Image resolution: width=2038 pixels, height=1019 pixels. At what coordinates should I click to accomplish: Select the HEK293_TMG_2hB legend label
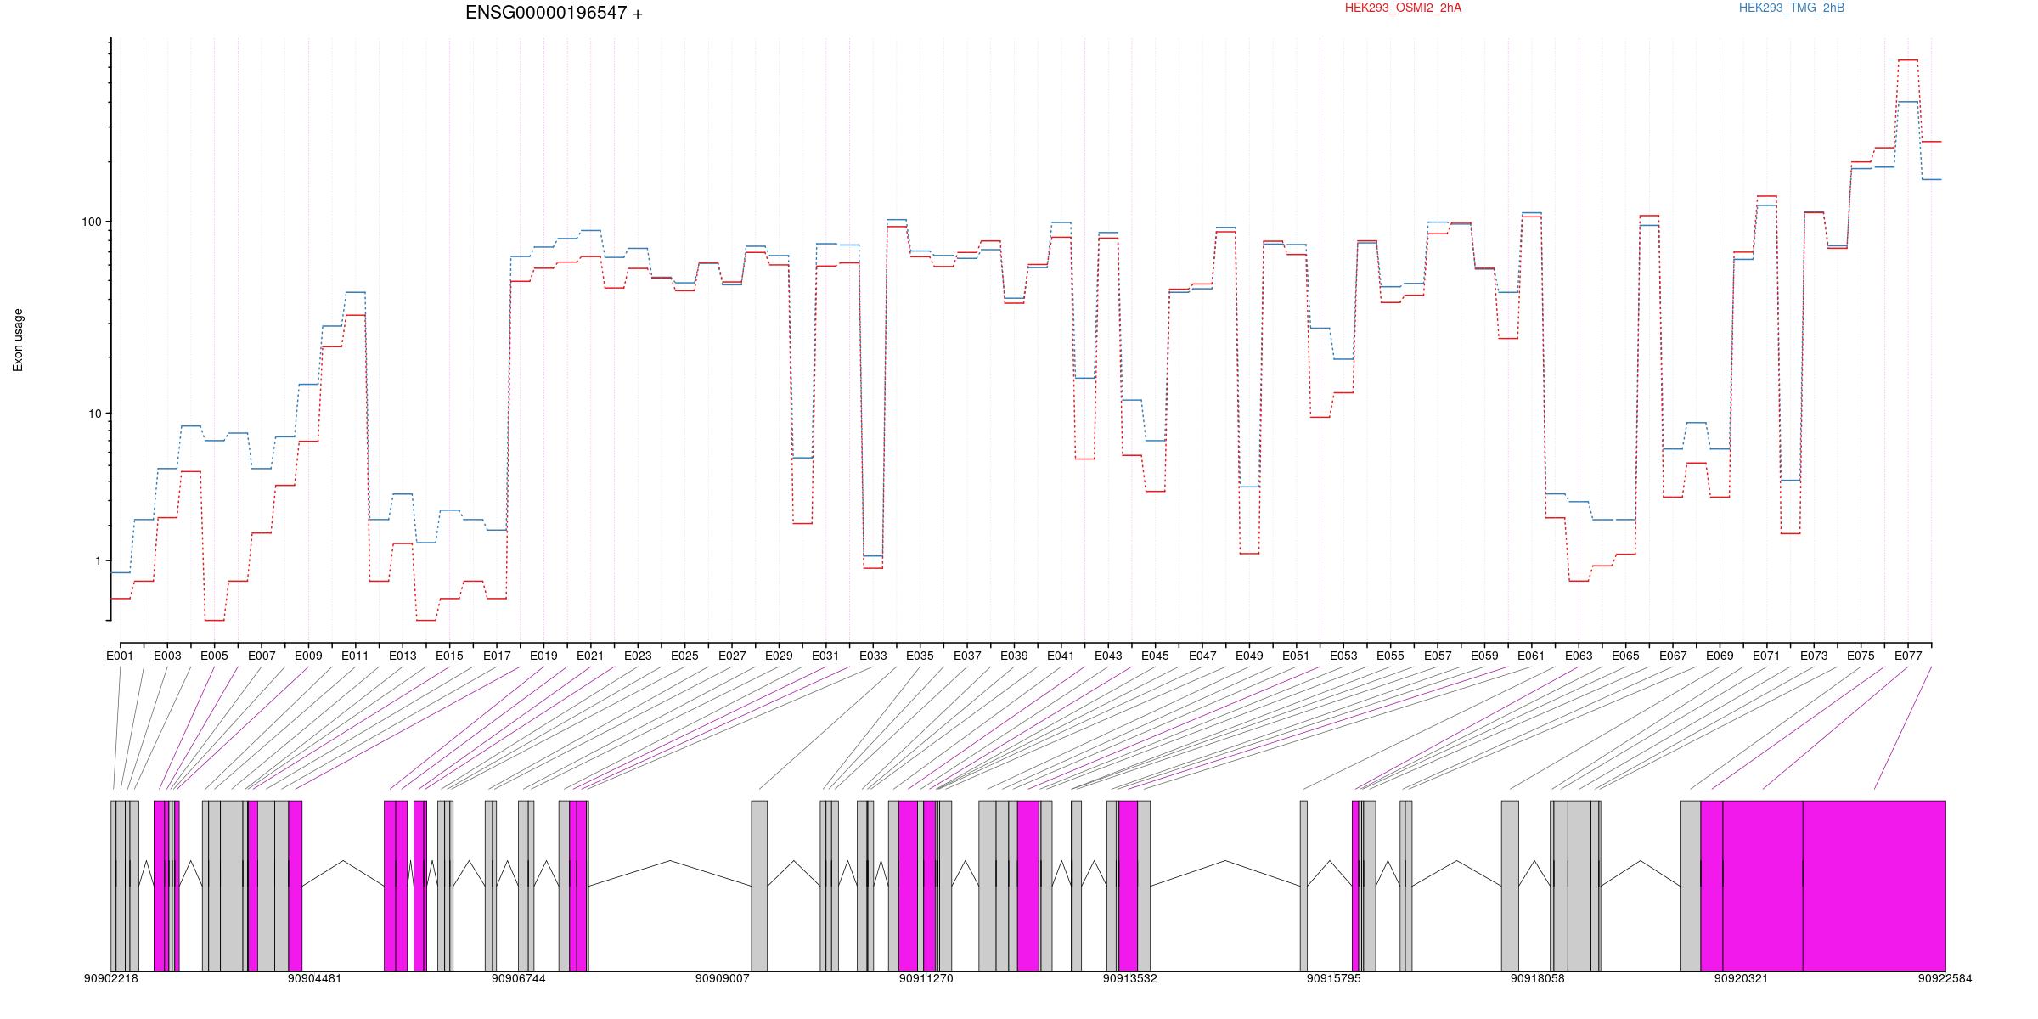click(x=1792, y=8)
